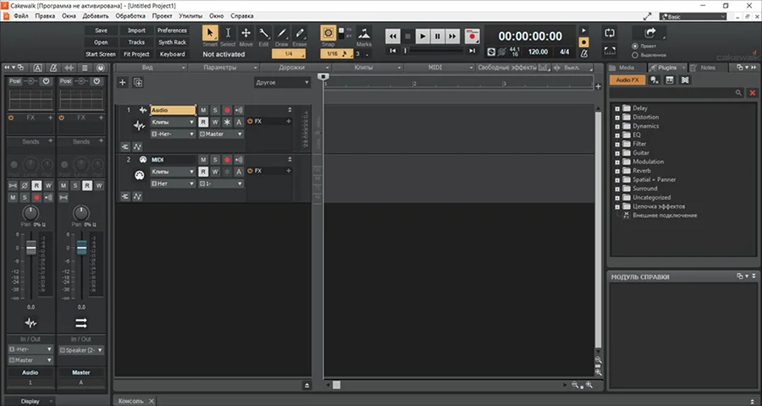762x406 pixels.
Task: Click the duplicate track icon
Action: tap(138, 83)
